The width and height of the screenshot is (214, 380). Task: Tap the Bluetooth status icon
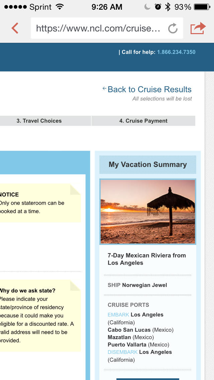click(168, 7)
